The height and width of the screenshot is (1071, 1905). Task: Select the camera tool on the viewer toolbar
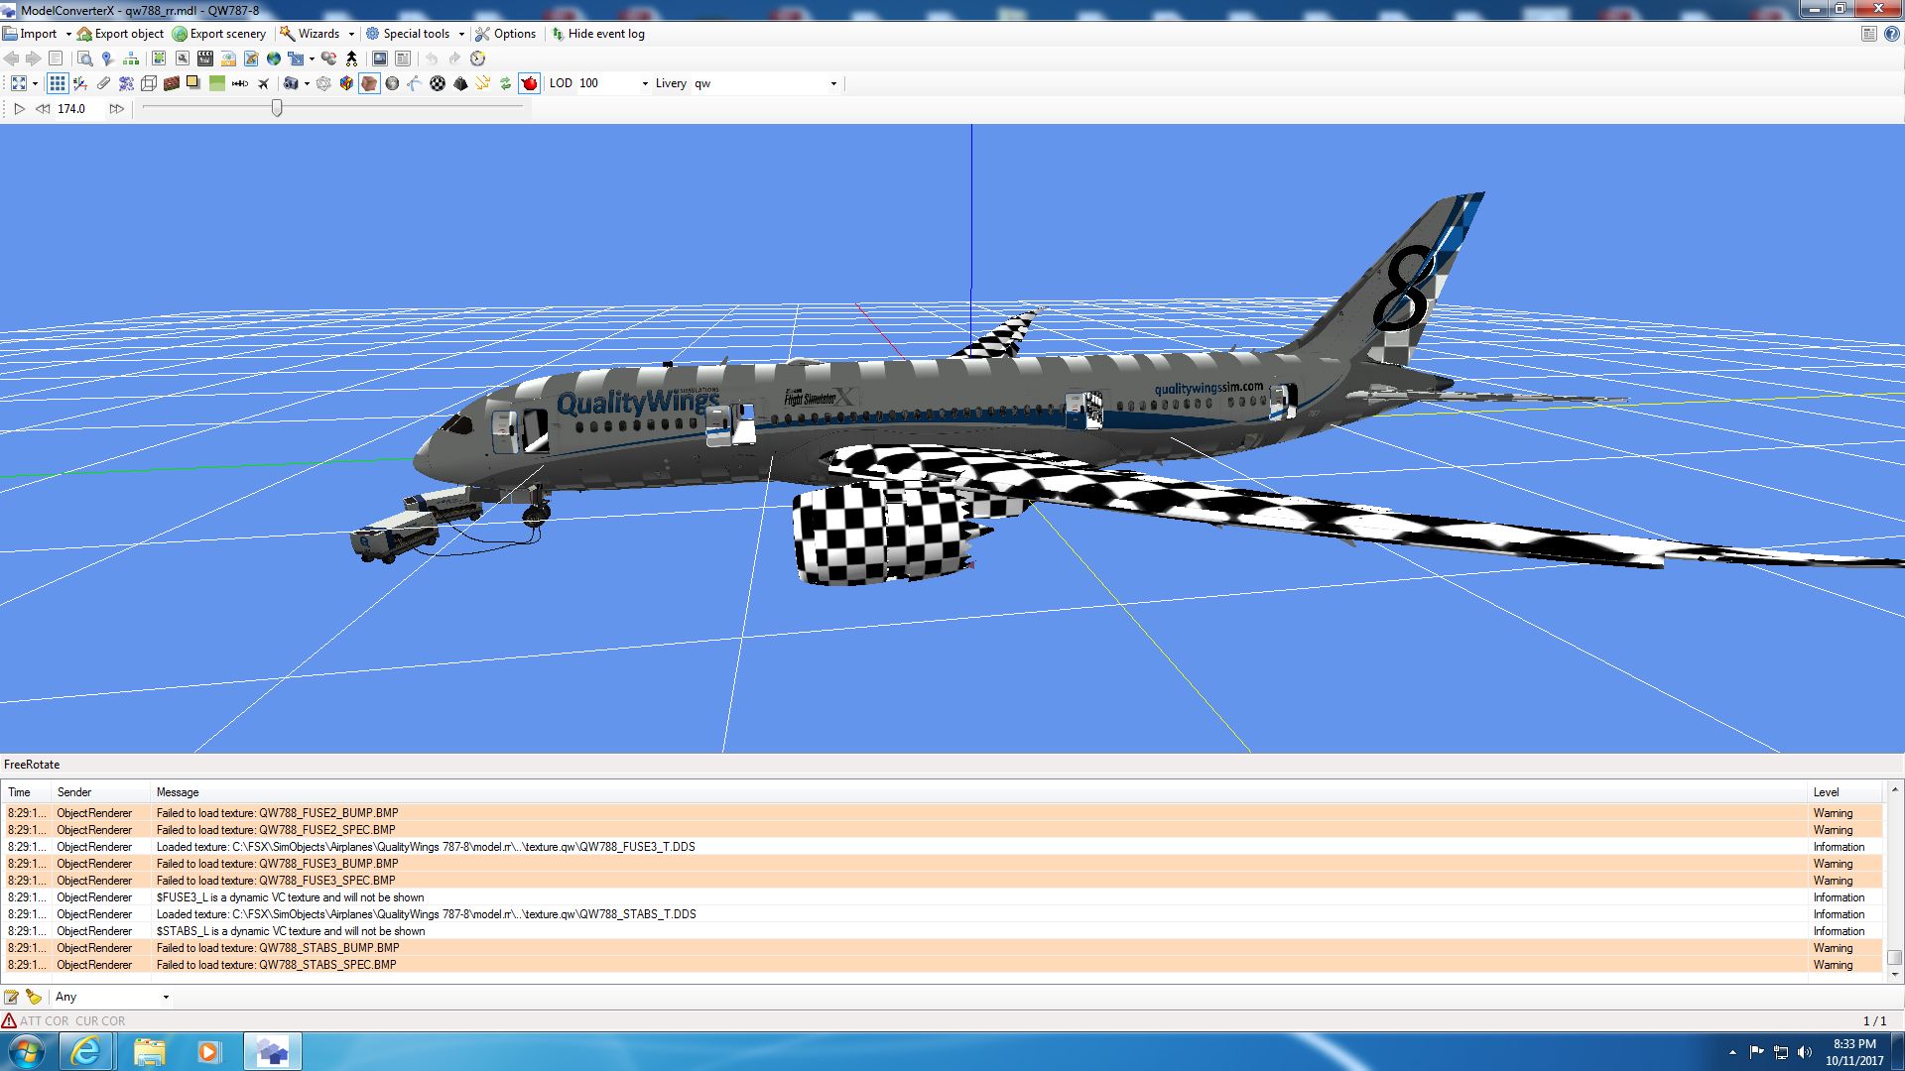pos(292,83)
